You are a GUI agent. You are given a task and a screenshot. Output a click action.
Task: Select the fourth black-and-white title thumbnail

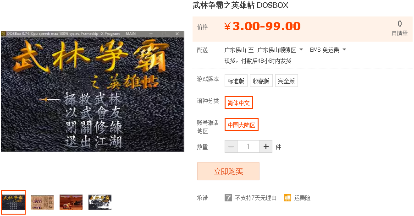[x=100, y=202]
